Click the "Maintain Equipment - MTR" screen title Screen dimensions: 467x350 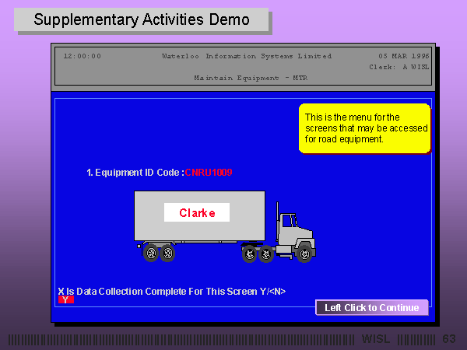click(x=251, y=78)
